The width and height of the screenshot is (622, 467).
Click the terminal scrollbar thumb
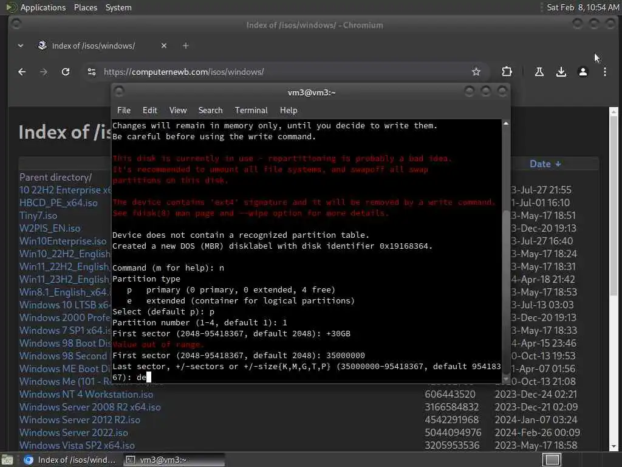tap(506, 292)
